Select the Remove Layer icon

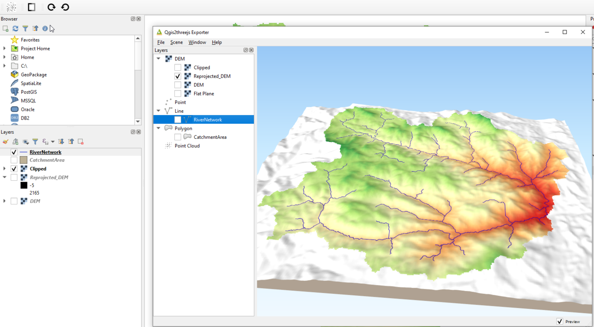click(x=80, y=142)
